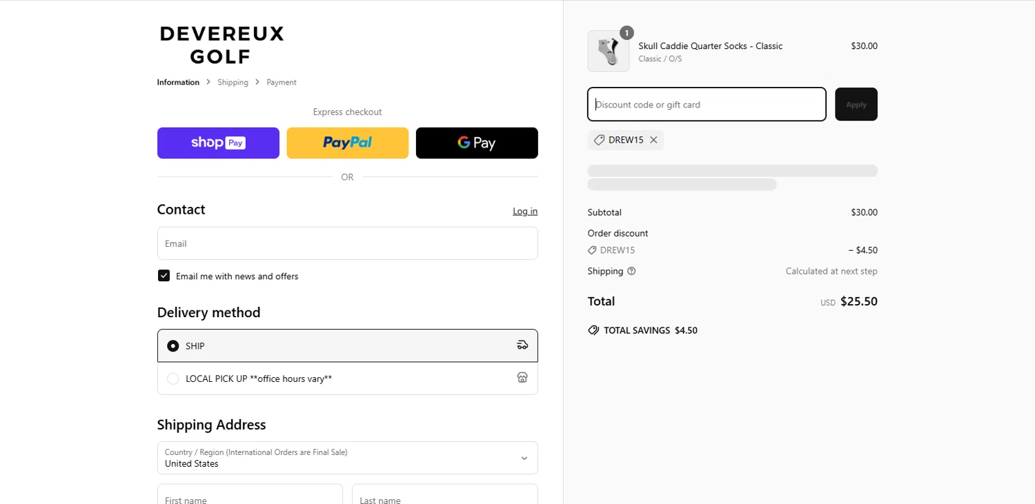Click the '− $4.50' discount amount
Screen dimensions: 1035x504
tap(863, 250)
